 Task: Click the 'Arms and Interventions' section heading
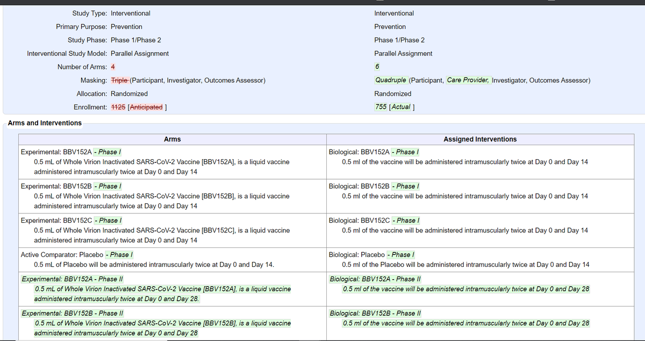pos(45,123)
